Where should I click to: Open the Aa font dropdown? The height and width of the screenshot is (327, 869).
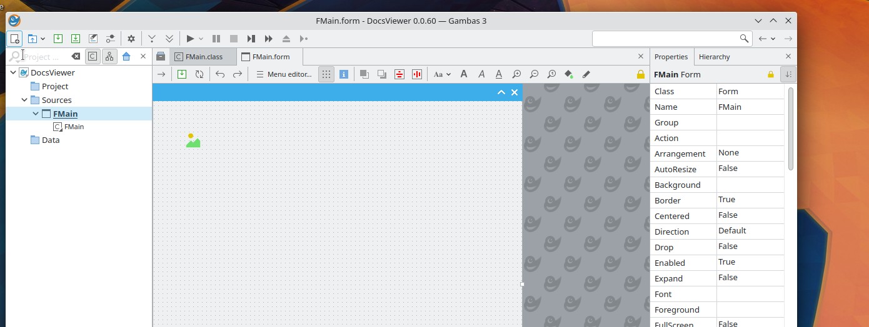(x=442, y=74)
